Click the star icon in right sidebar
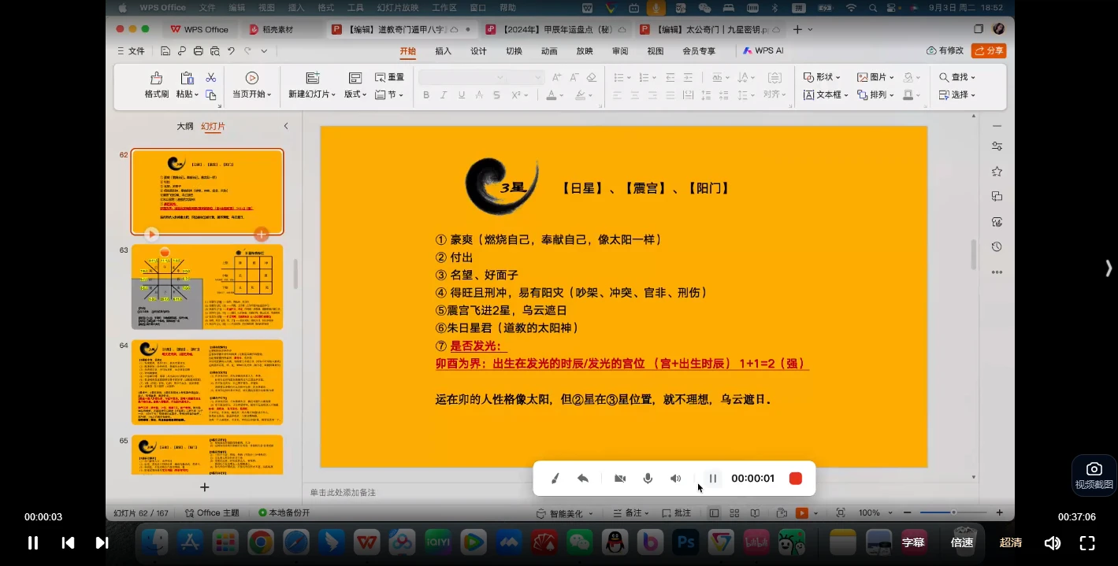Image resolution: width=1118 pixels, height=566 pixels. pos(997,172)
